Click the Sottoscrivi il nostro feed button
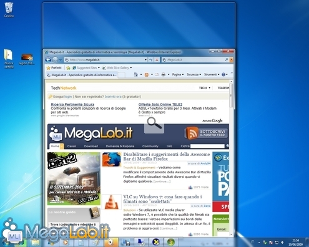Screen dimensions: 309x247 [206, 133]
